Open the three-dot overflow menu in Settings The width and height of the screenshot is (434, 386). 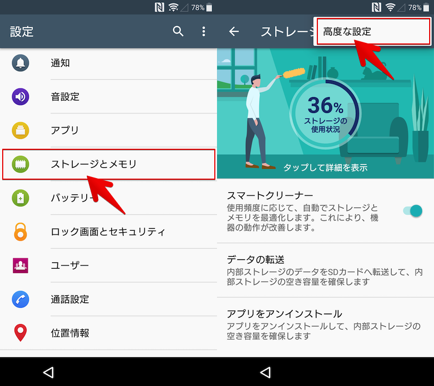[x=204, y=31]
